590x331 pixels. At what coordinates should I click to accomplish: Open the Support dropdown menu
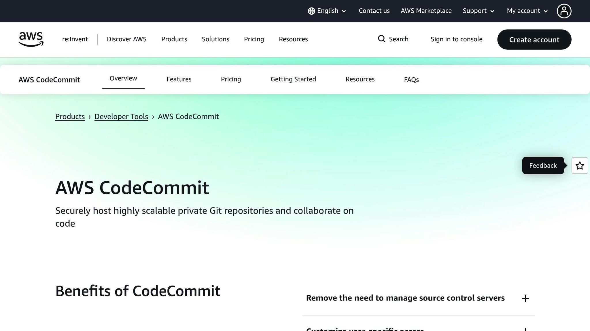[478, 11]
